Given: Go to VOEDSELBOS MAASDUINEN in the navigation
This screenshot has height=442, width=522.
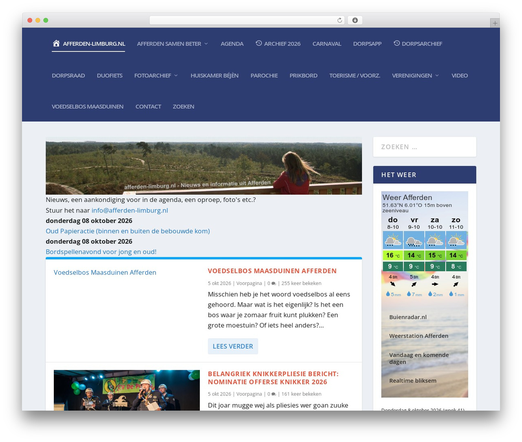Looking at the screenshot, I should tap(88, 106).
